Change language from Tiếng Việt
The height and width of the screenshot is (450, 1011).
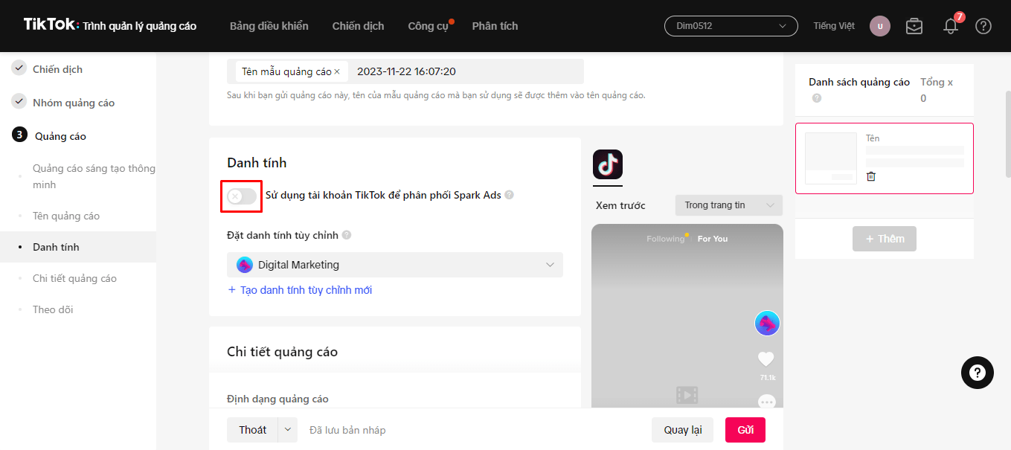[834, 26]
